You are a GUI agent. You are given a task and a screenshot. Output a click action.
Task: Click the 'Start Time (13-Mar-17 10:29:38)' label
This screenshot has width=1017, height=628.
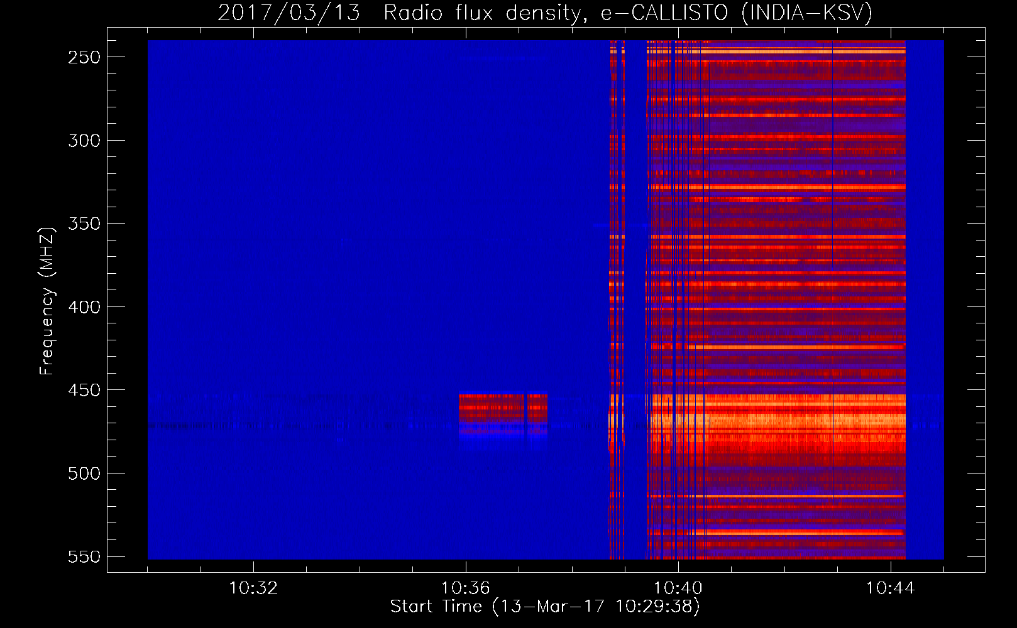pyautogui.click(x=545, y=607)
